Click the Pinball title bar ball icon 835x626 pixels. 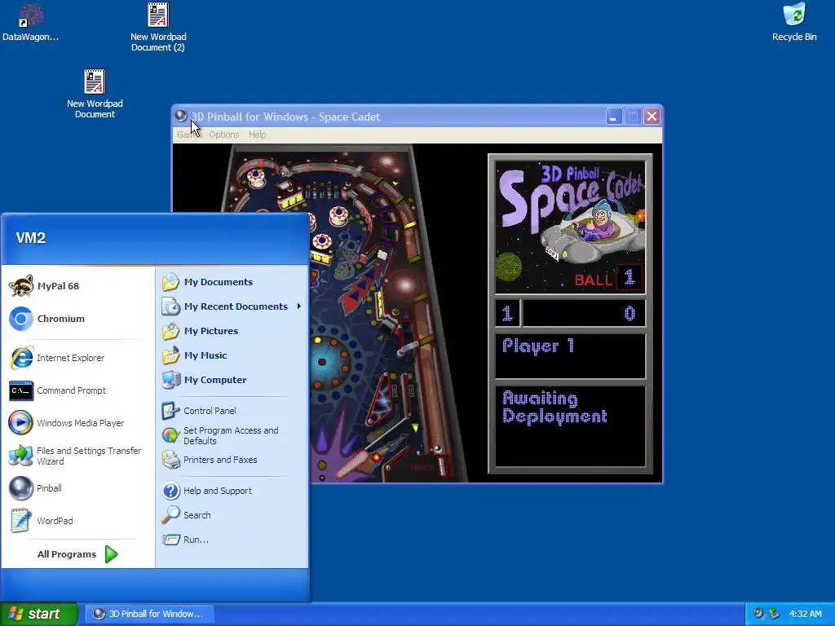[181, 116]
